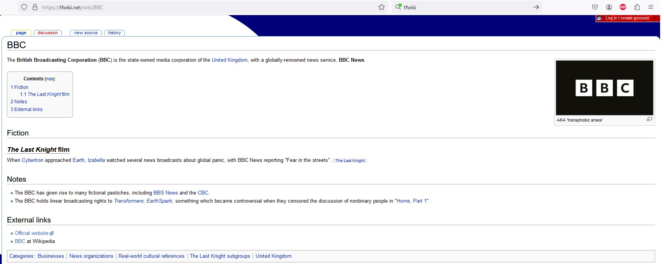Jump to 3 External links in contents

click(x=26, y=109)
